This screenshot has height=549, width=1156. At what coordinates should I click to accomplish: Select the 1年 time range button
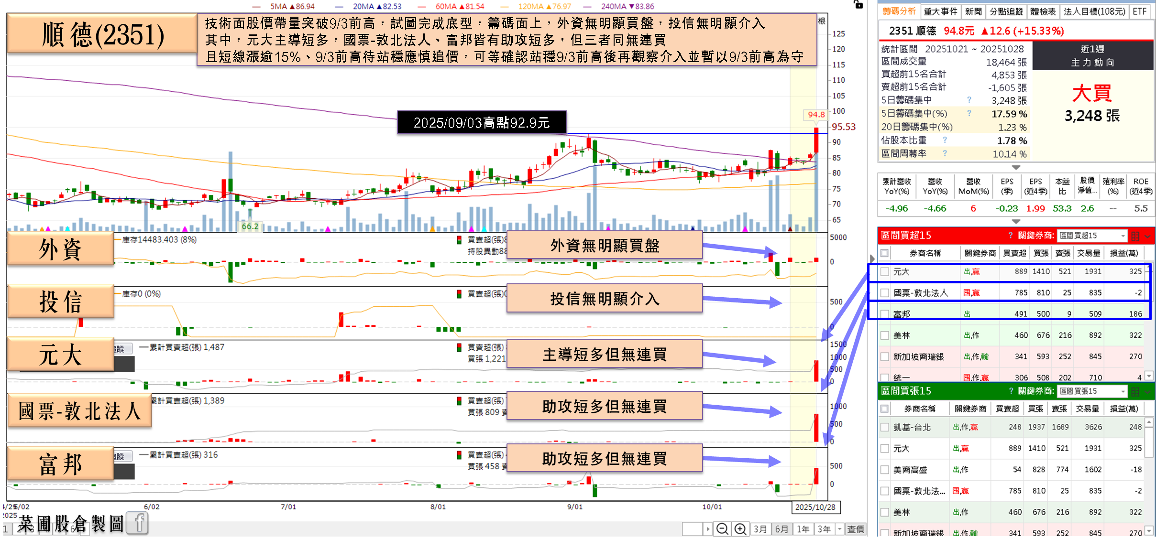[x=803, y=529]
